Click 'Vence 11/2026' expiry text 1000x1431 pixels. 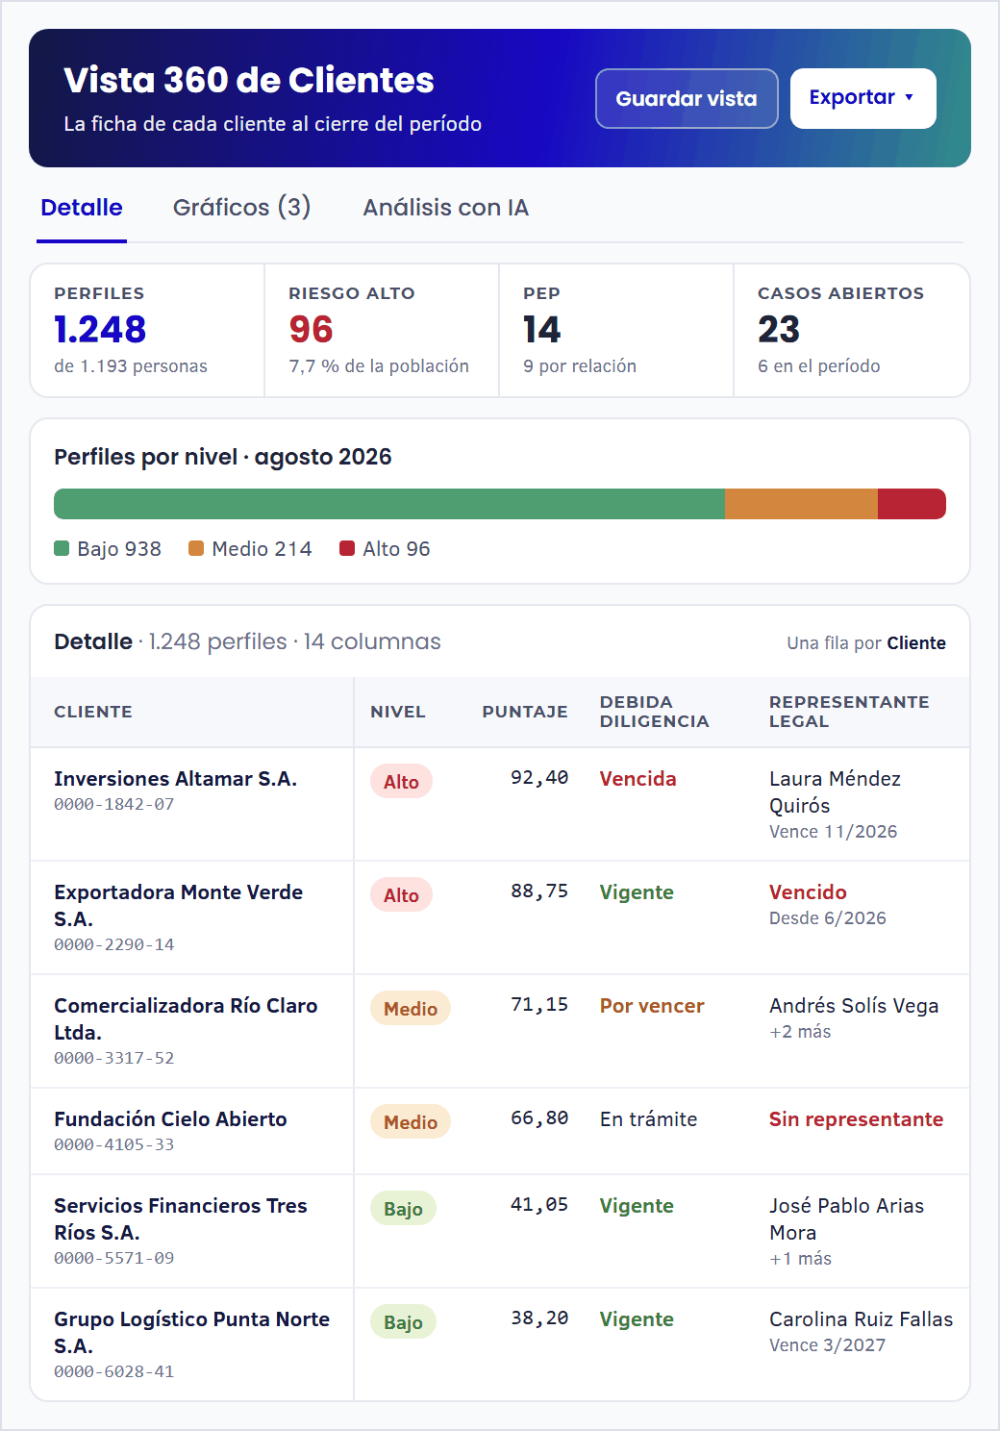(833, 832)
